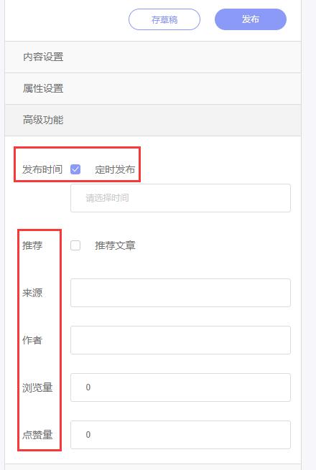
Task: Click the 定时发布 text label
Action: (x=115, y=169)
